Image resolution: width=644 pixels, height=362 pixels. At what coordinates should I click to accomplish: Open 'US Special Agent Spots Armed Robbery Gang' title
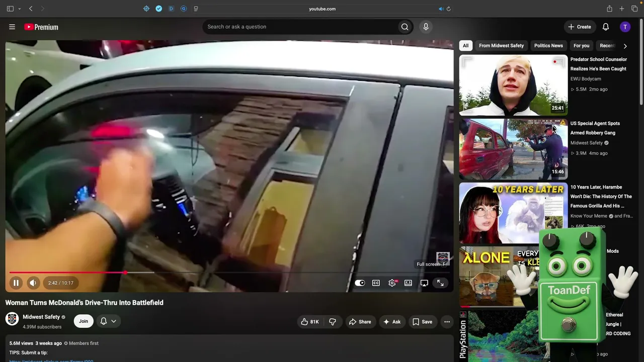pos(595,128)
